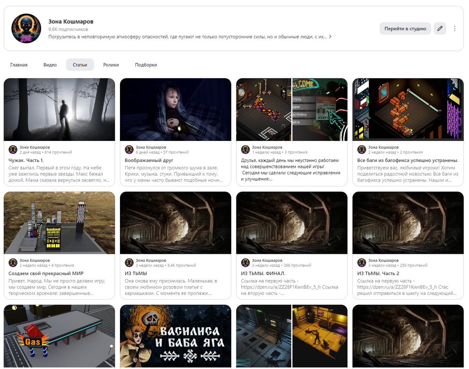Click author avatar on ИЗ ТЬМЫ. Часть 2 card

tap(362, 263)
